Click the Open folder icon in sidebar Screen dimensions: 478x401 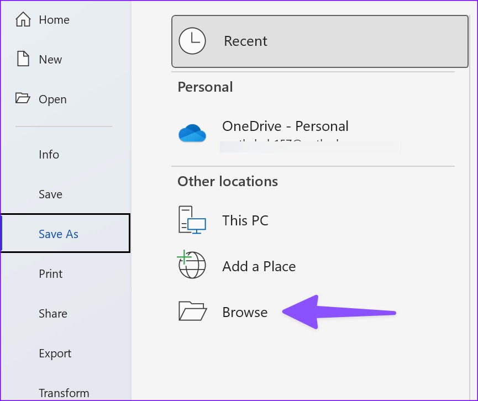click(x=23, y=98)
